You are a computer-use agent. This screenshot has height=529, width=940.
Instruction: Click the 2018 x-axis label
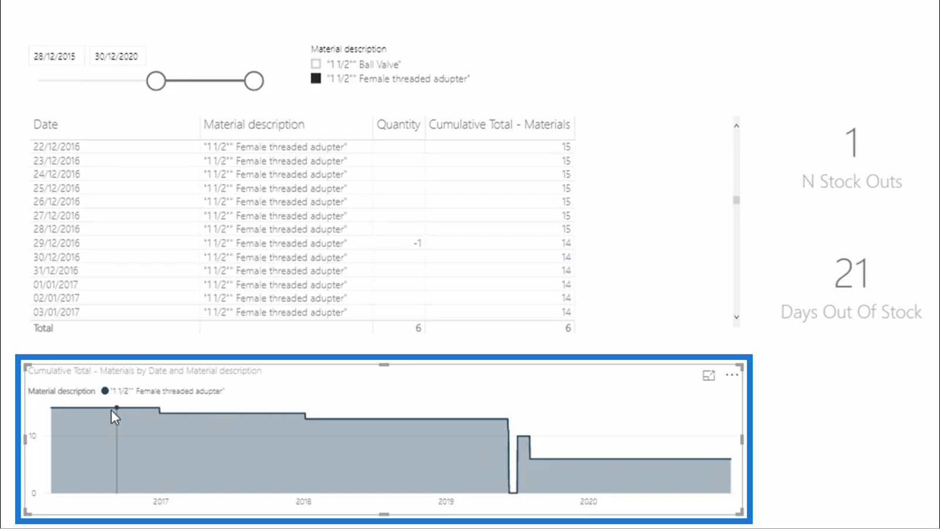click(x=303, y=501)
